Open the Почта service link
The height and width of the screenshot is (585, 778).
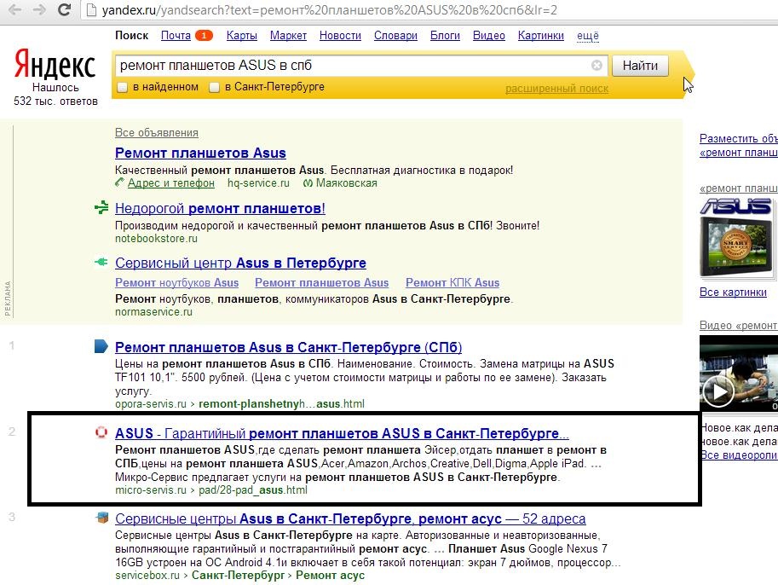(176, 36)
